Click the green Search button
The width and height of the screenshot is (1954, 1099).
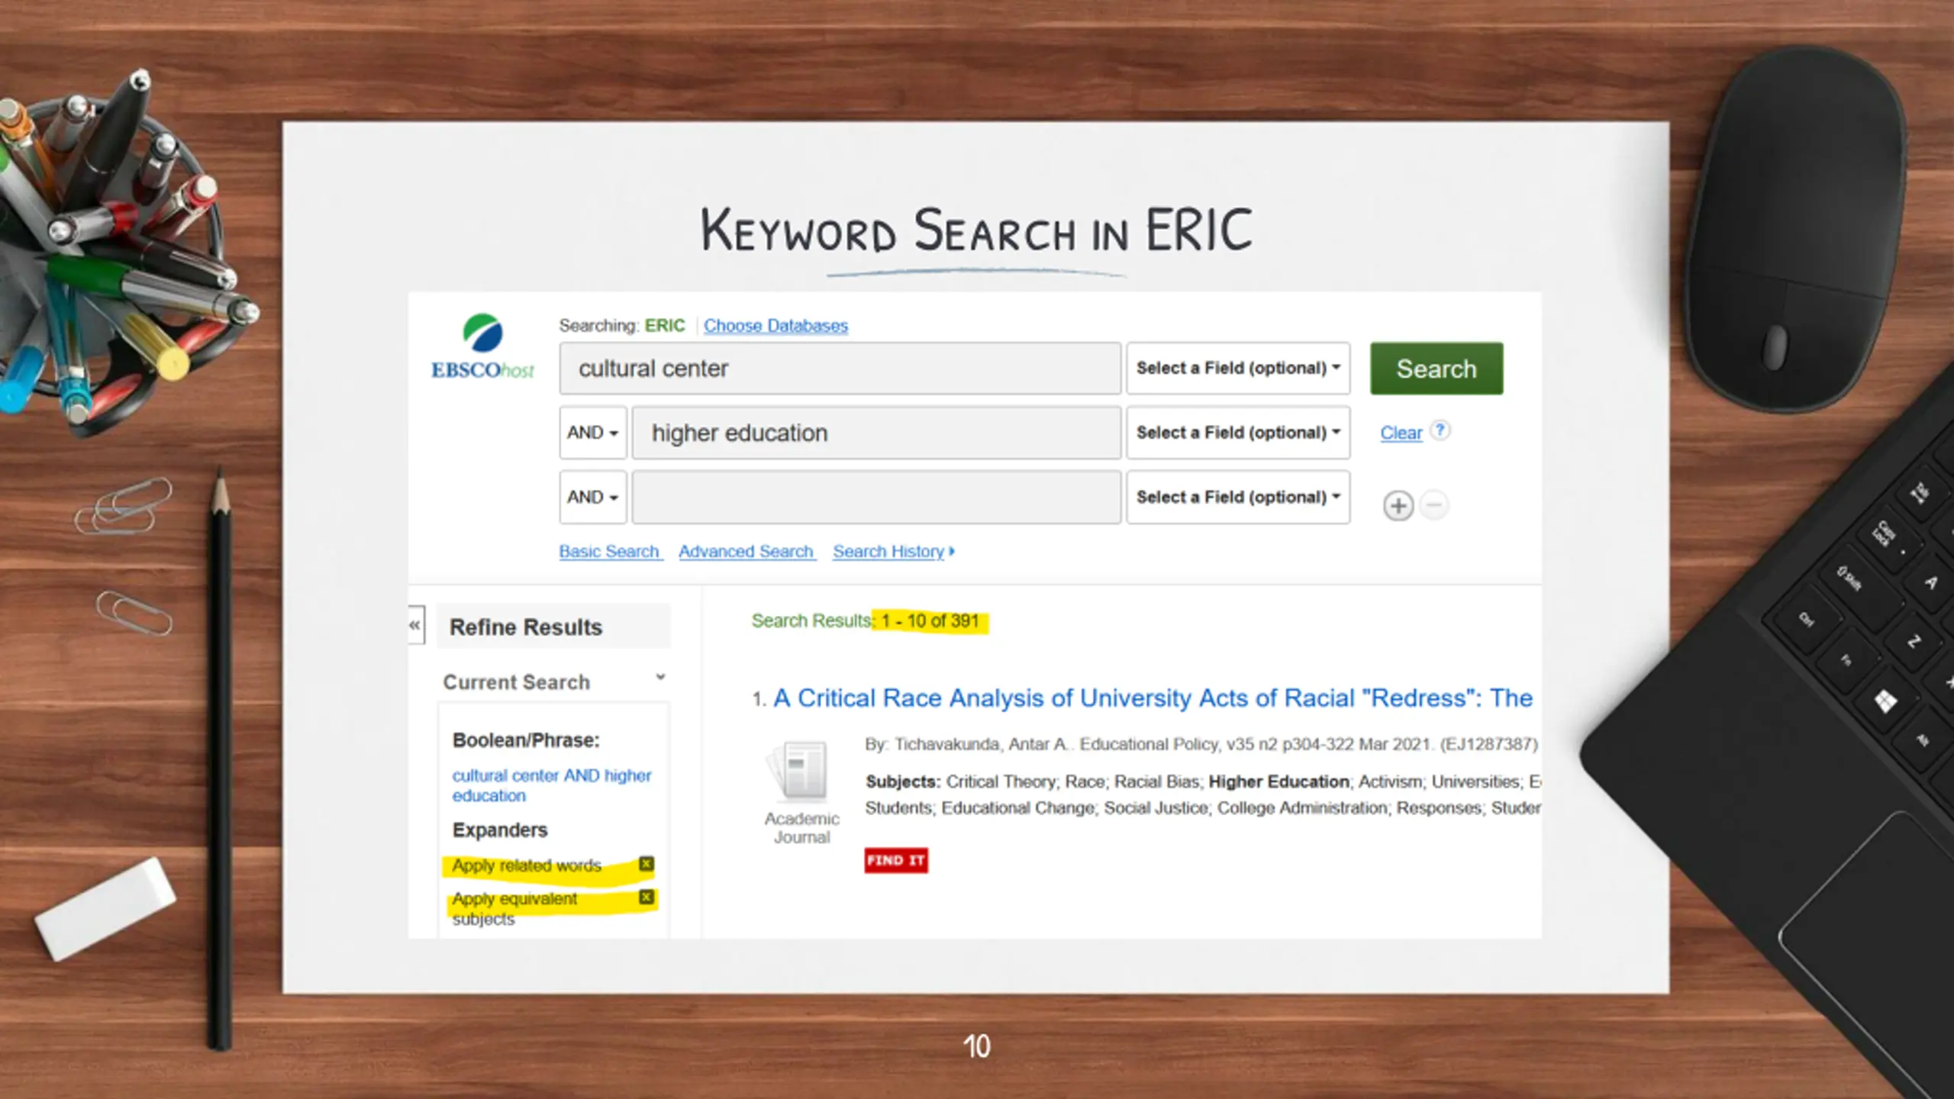(x=1436, y=369)
